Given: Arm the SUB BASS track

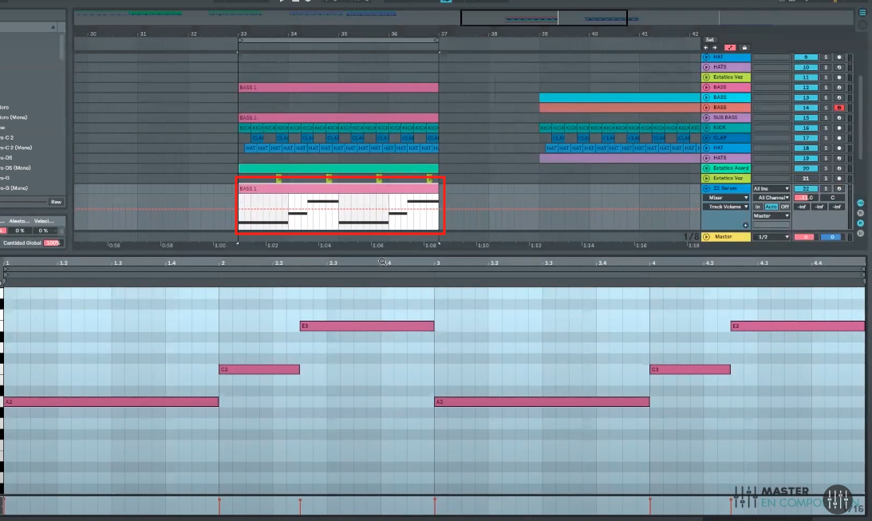Looking at the screenshot, I should (x=839, y=118).
